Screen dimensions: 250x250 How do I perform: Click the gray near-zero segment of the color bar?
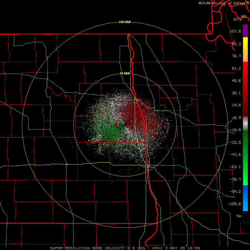(245, 123)
